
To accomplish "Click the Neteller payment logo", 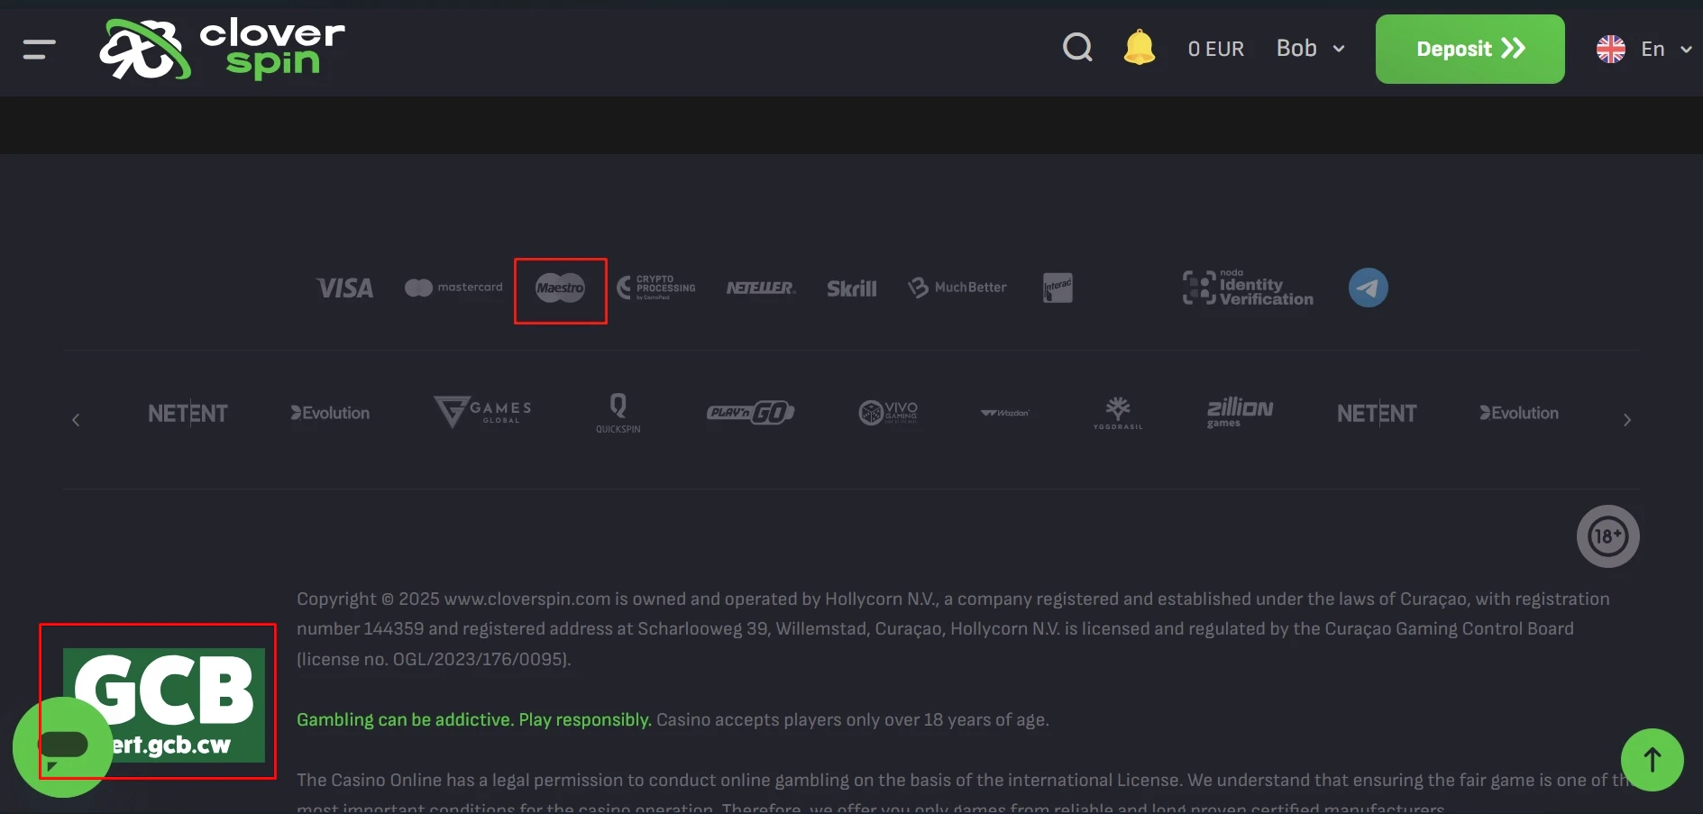I will pos(761,288).
